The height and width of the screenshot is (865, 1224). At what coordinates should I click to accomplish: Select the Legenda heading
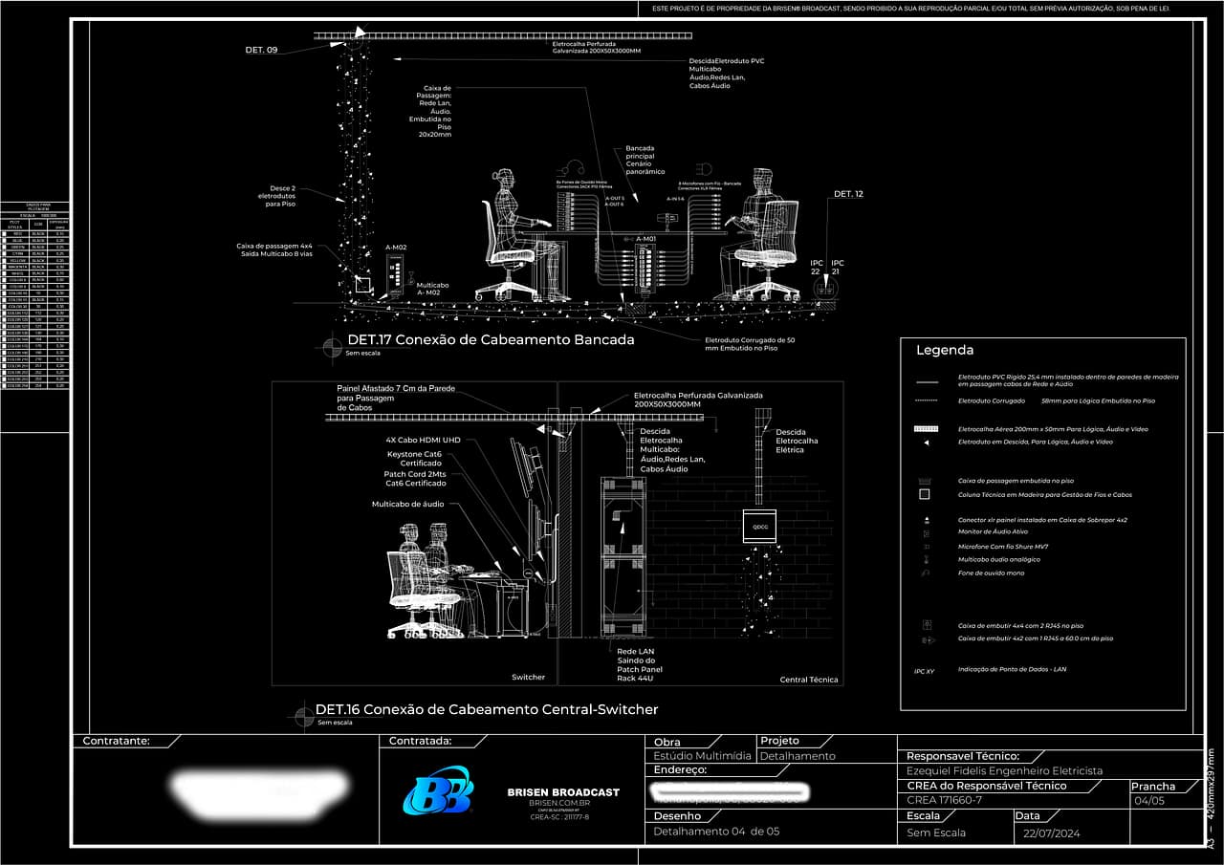[x=945, y=350]
